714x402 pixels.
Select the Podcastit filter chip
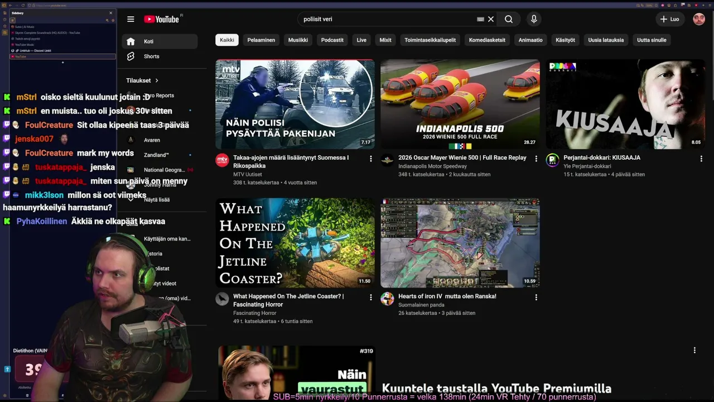[332, 40]
